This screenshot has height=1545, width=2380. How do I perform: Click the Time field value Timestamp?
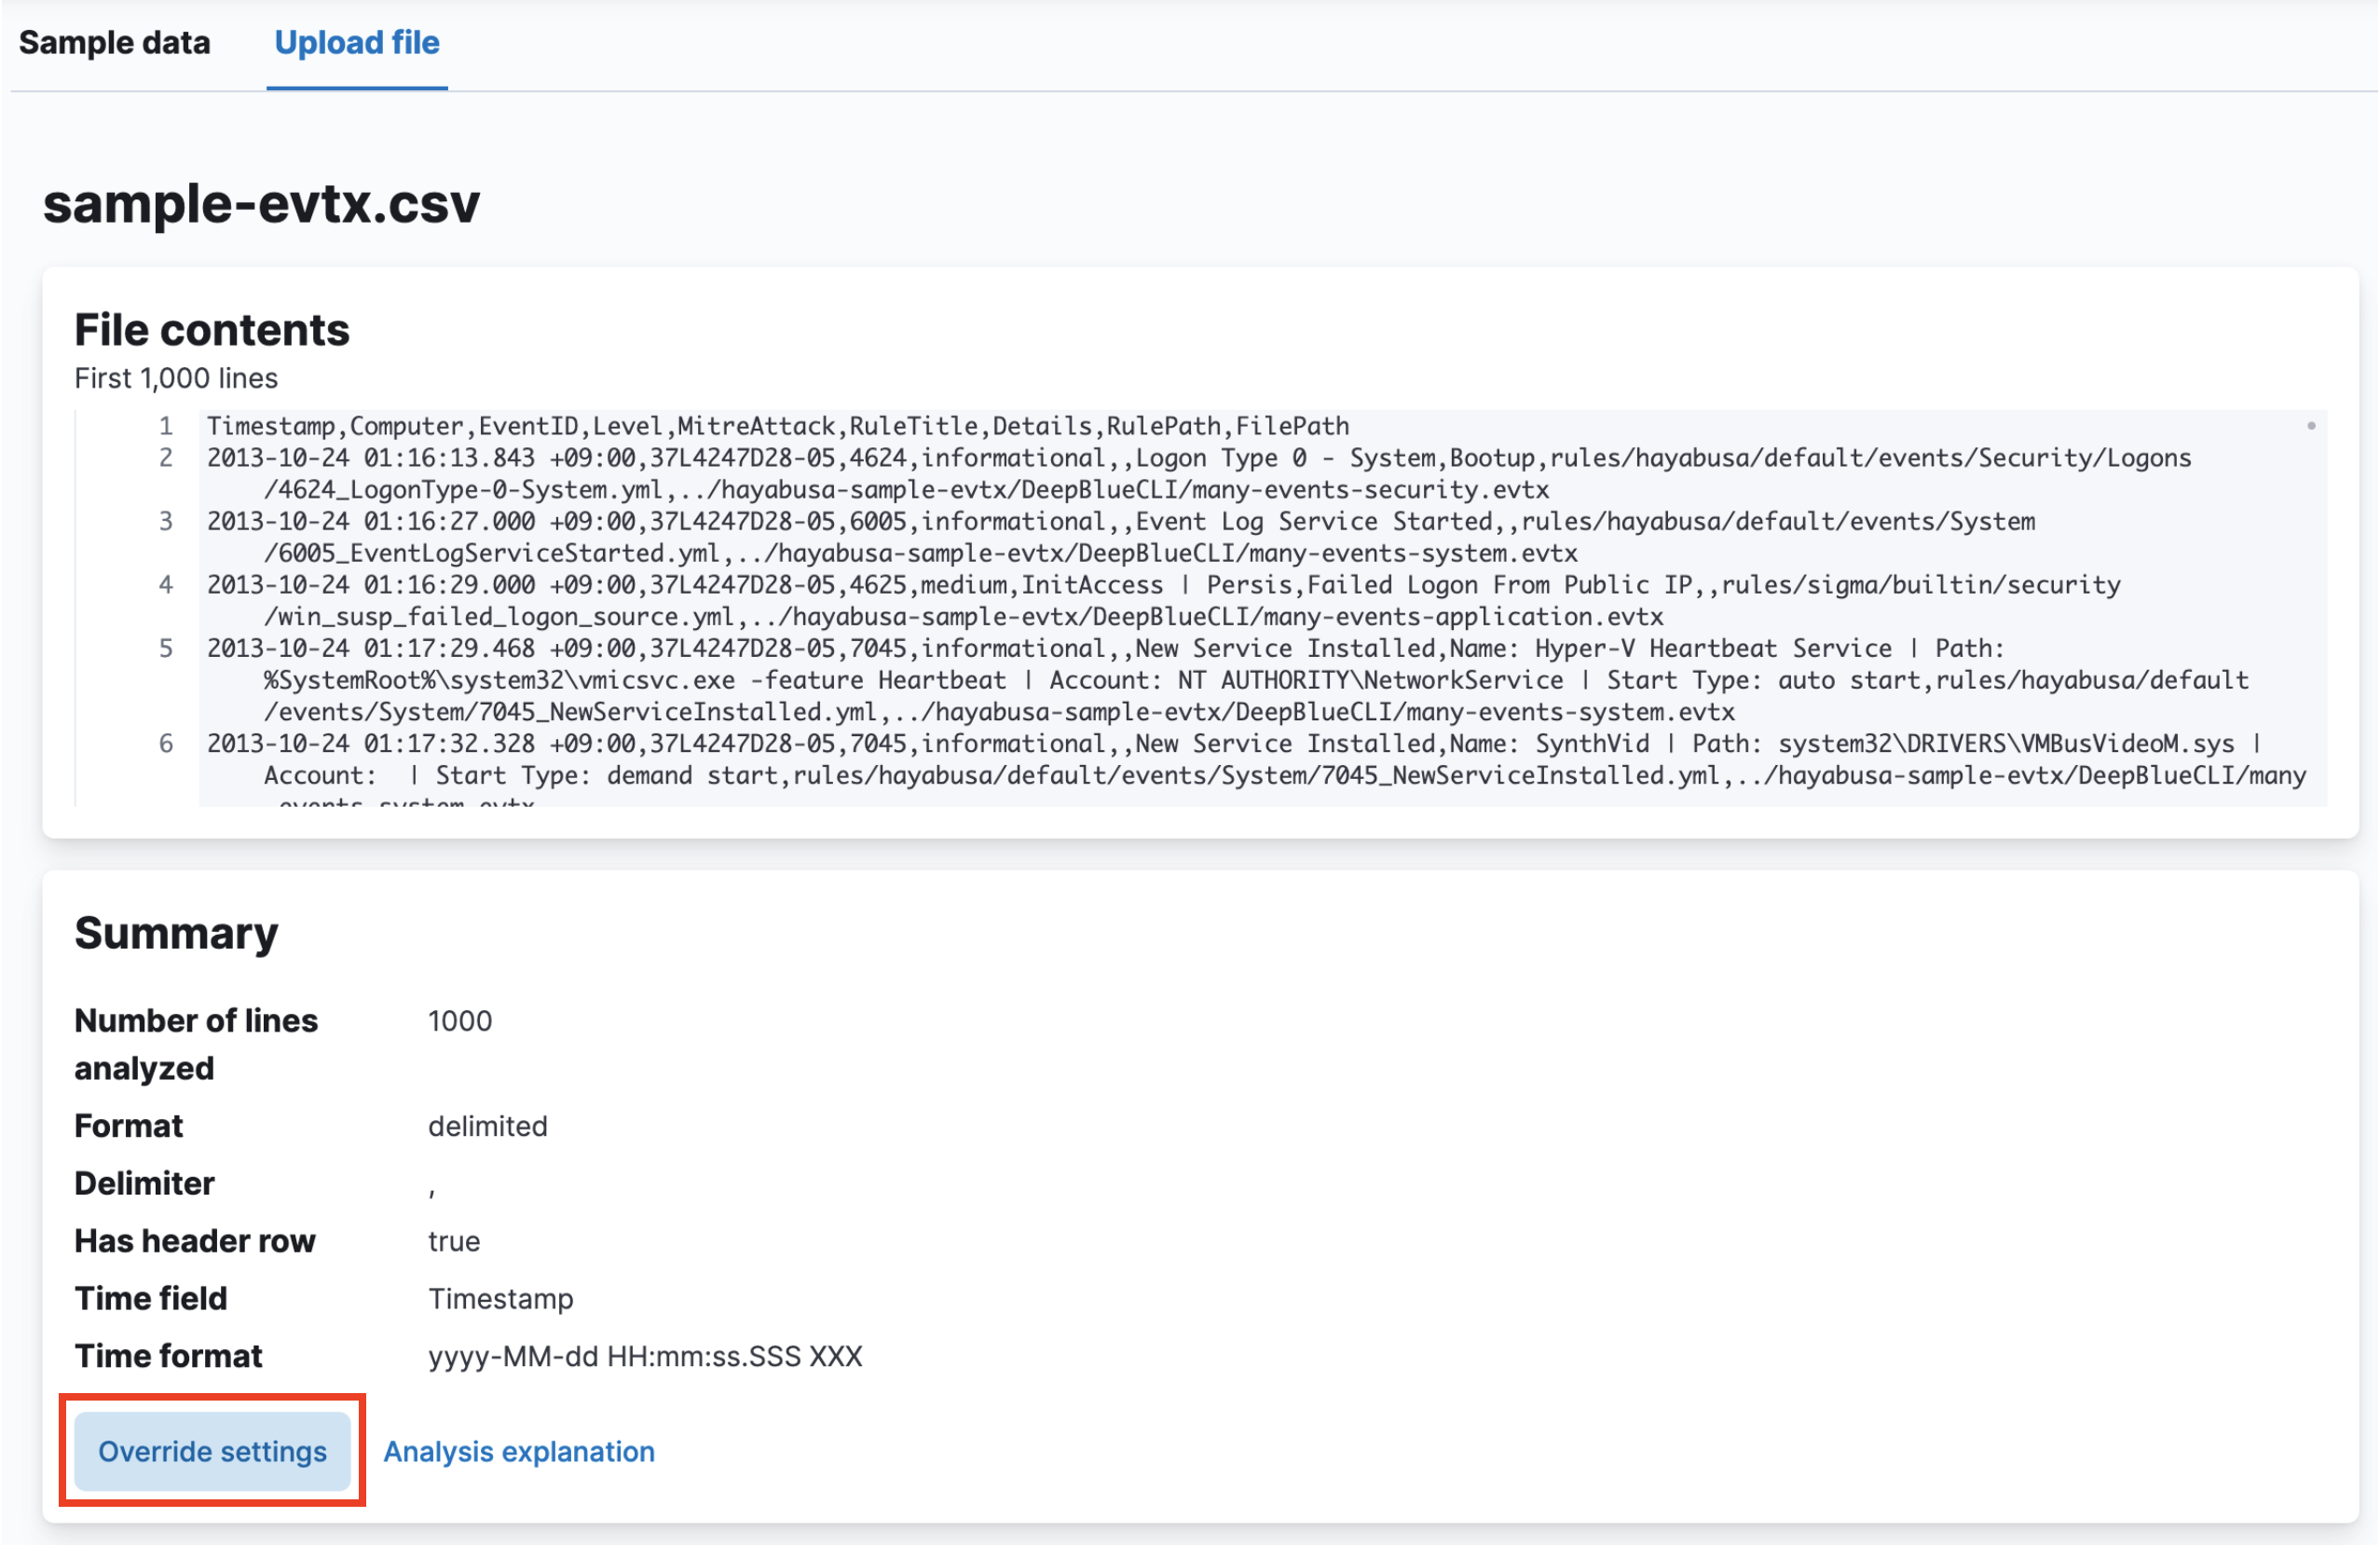[x=501, y=1298]
